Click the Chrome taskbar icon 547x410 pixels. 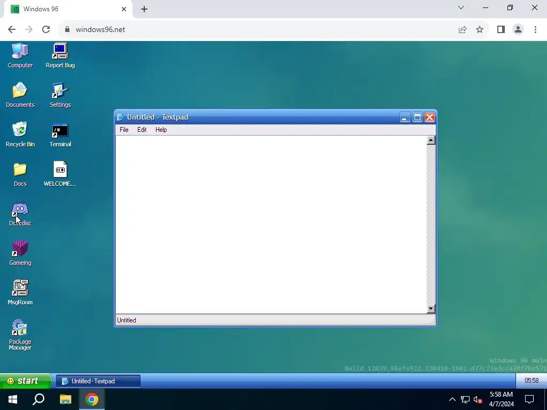(x=92, y=399)
